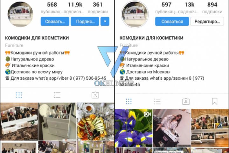Open the iris flower video post
This screenshot has height=153, width=229.
click(x=134, y=128)
